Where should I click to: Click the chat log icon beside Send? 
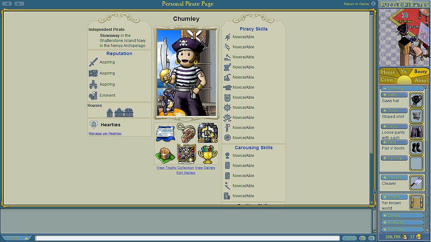point(362,238)
